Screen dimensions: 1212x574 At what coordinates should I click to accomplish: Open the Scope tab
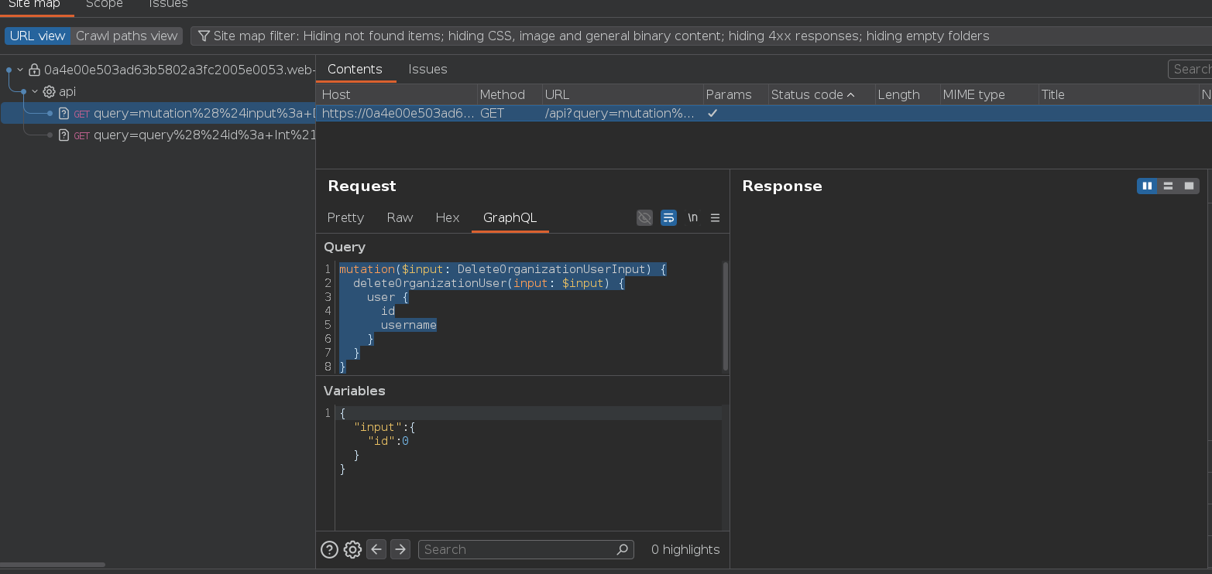105,5
